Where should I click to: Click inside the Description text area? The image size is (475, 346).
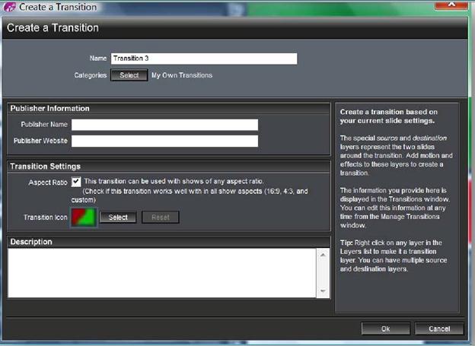[x=162, y=273]
